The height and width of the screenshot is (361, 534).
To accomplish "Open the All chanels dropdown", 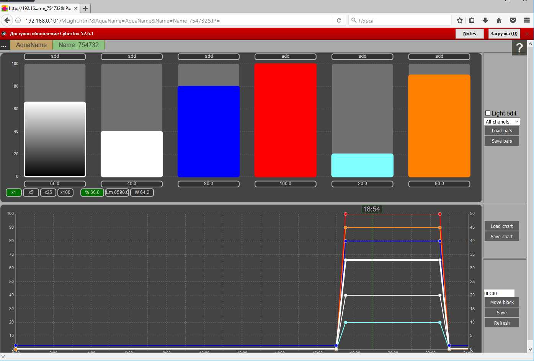I will (x=502, y=122).
